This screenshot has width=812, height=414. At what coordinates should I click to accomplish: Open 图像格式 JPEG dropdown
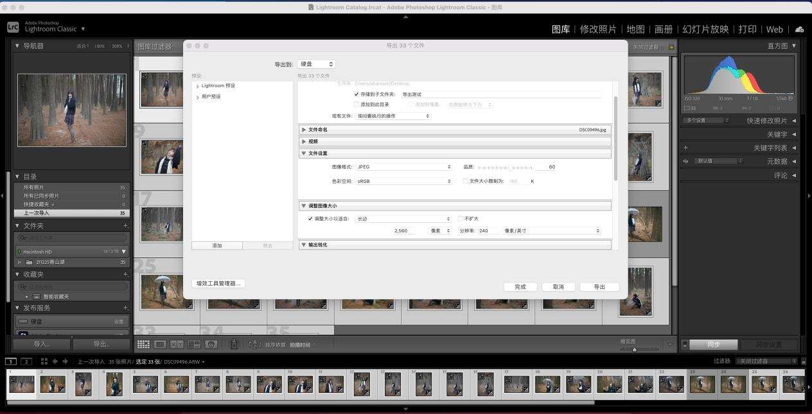click(404, 167)
